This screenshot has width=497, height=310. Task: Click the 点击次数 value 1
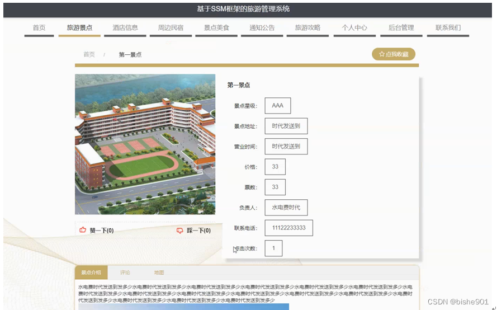(273, 248)
